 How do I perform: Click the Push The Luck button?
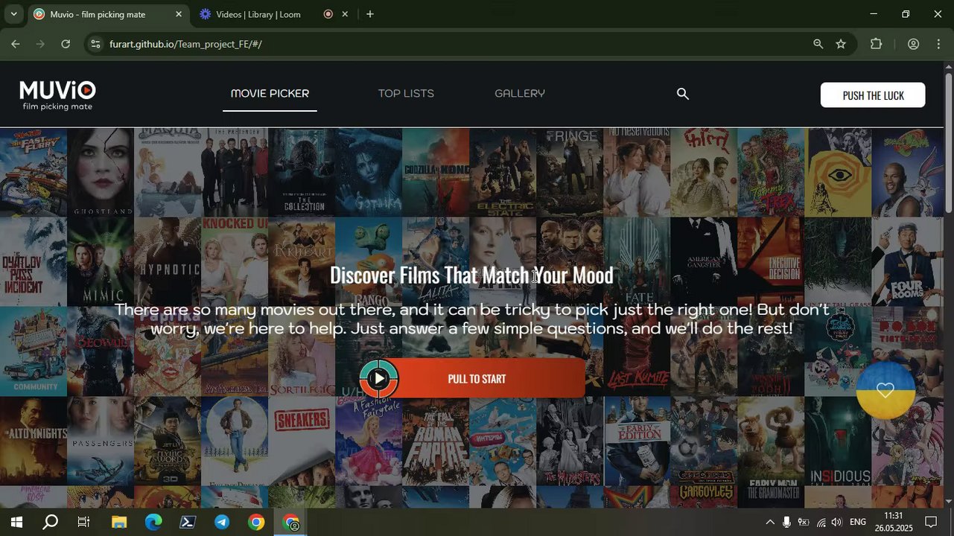click(x=873, y=95)
